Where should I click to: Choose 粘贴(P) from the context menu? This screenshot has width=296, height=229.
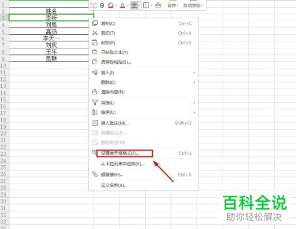point(143,42)
